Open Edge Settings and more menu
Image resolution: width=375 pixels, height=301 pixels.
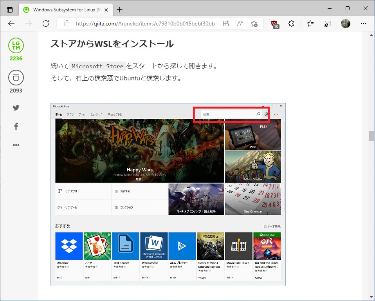click(364, 24)
